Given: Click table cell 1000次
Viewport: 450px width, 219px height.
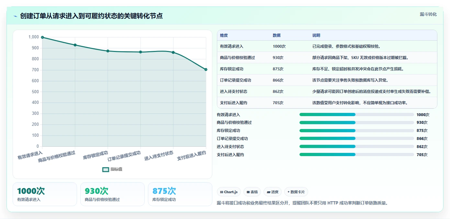Looking at the screenshot, I should point(279,46).
